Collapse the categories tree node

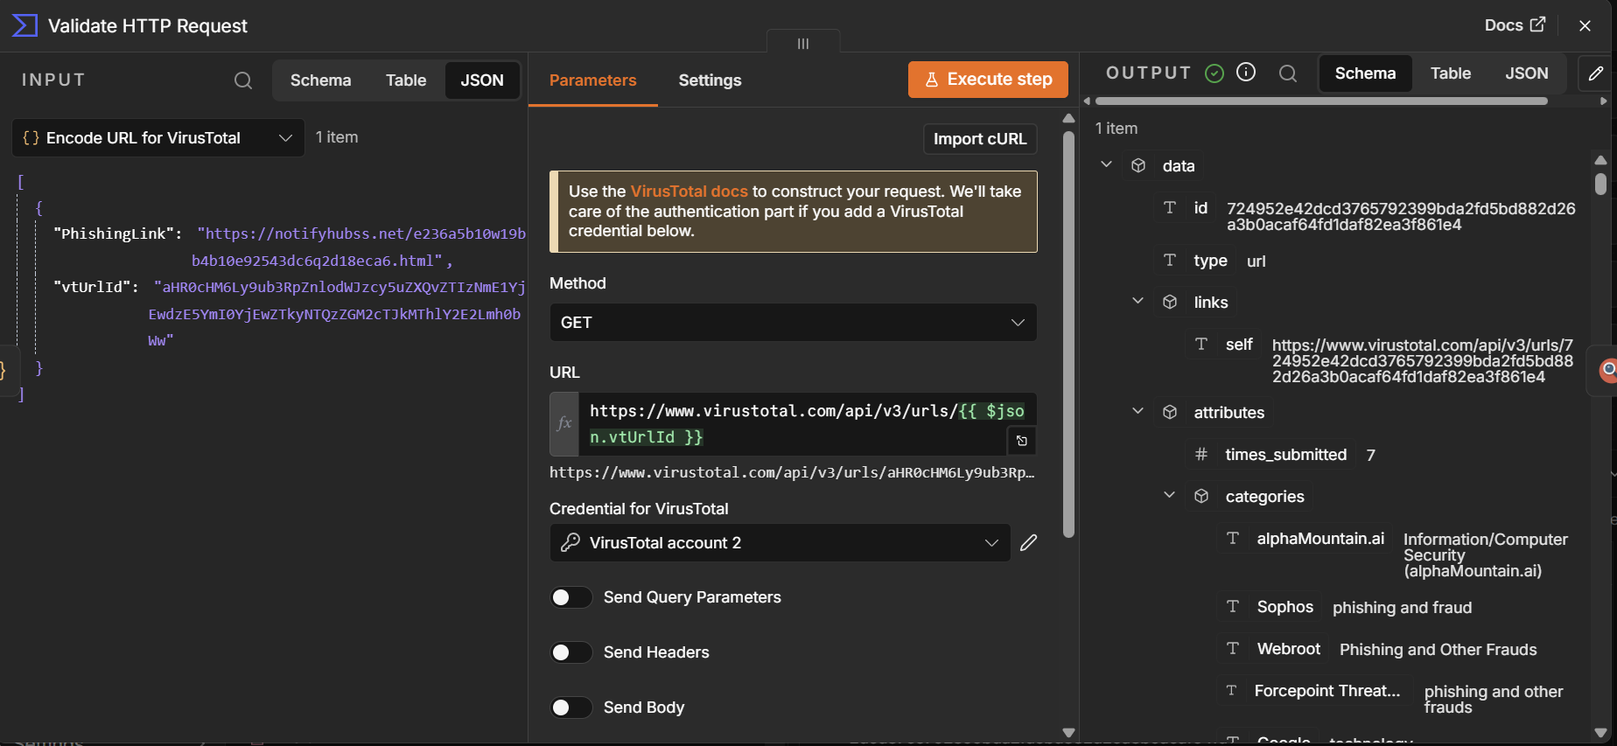pos(1169,495)
